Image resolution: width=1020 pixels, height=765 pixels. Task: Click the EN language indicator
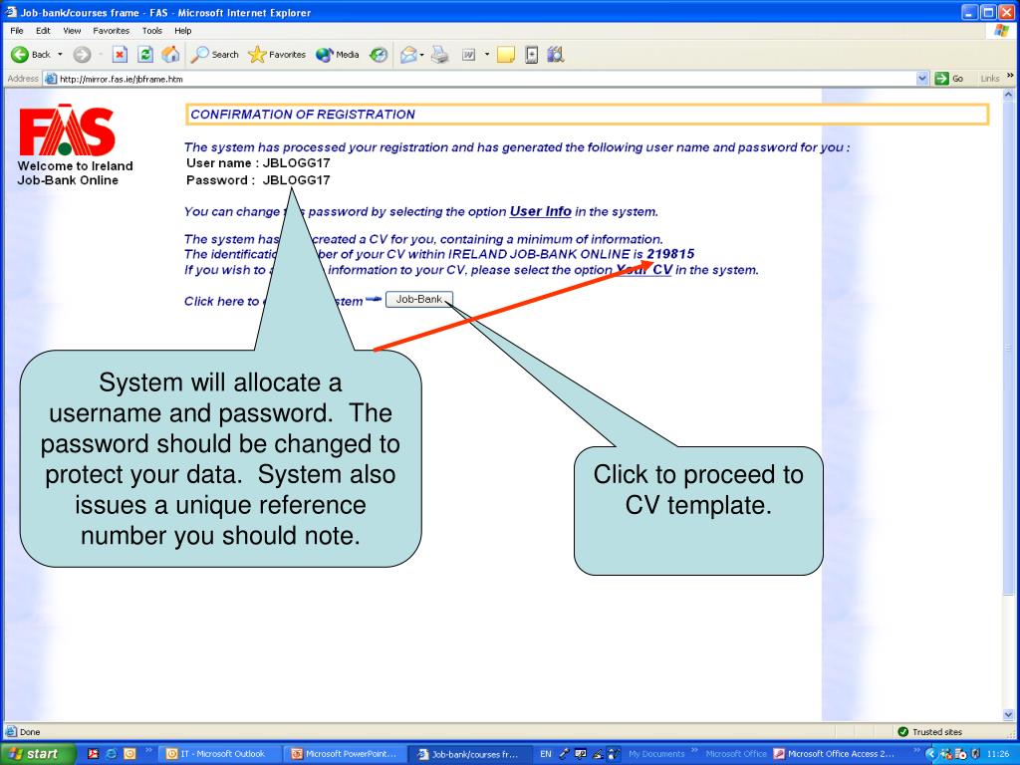coord(545,754)
